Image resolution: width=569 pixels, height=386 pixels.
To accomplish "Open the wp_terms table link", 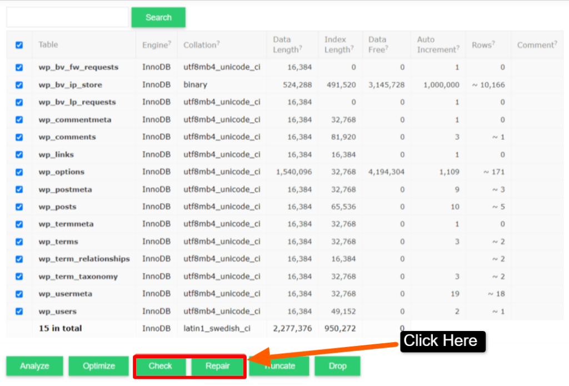I will (58, 242).
